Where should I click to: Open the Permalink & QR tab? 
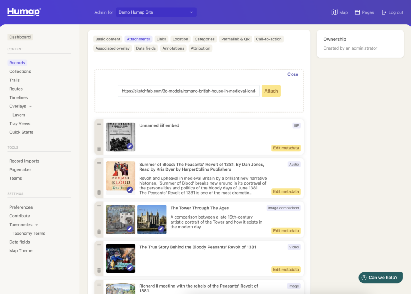235,39
